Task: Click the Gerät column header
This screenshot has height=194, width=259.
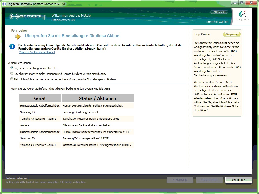Action: click(x=40, y=98)
